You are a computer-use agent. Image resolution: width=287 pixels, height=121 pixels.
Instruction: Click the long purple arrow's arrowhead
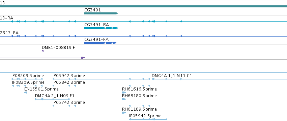(83, 58)
